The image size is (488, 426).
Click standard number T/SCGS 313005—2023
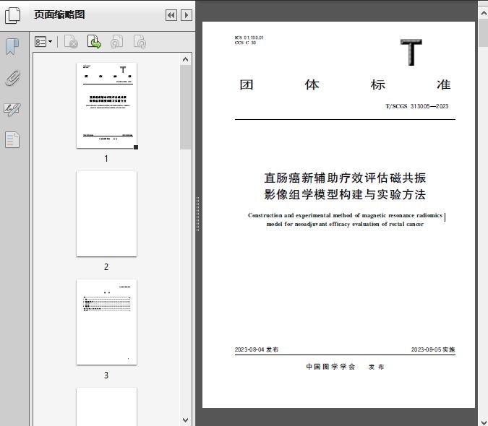[417, 106]
